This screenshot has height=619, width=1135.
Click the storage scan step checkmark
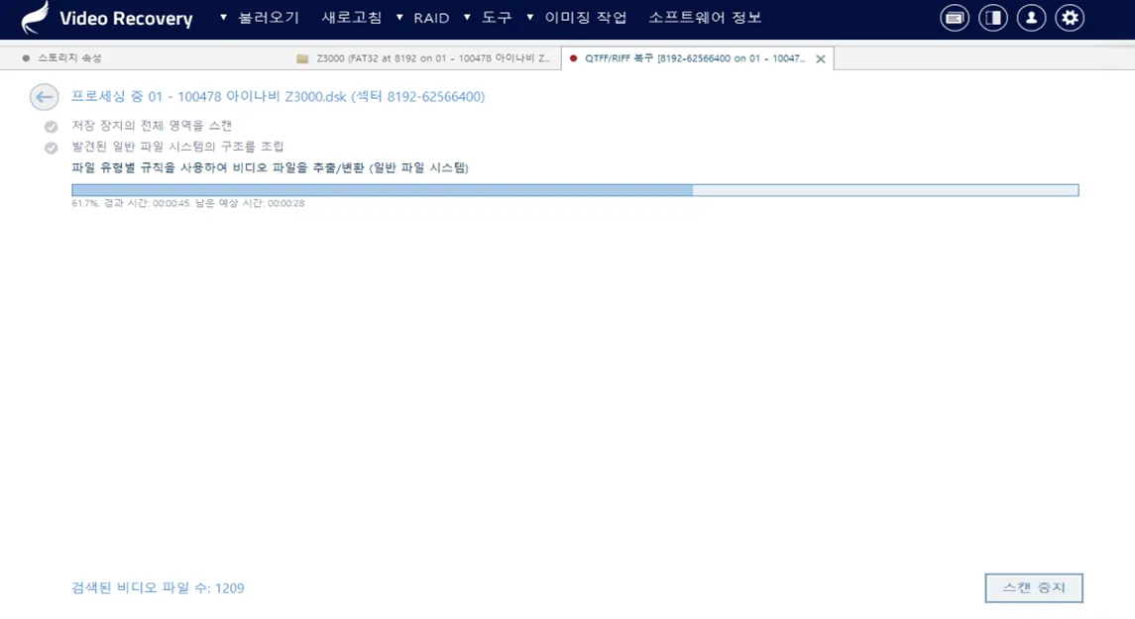tap(51, 127)
